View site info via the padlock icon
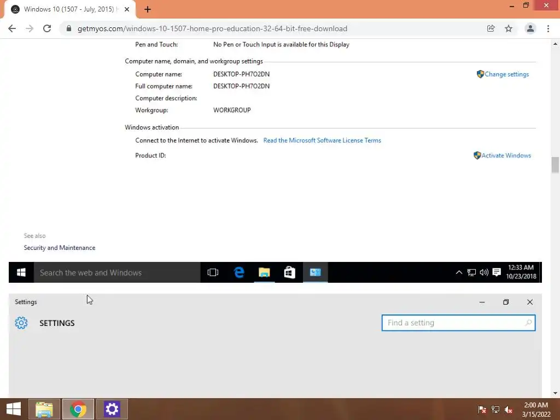The height and width of the screenshot is (420, 560). (69, 28)
